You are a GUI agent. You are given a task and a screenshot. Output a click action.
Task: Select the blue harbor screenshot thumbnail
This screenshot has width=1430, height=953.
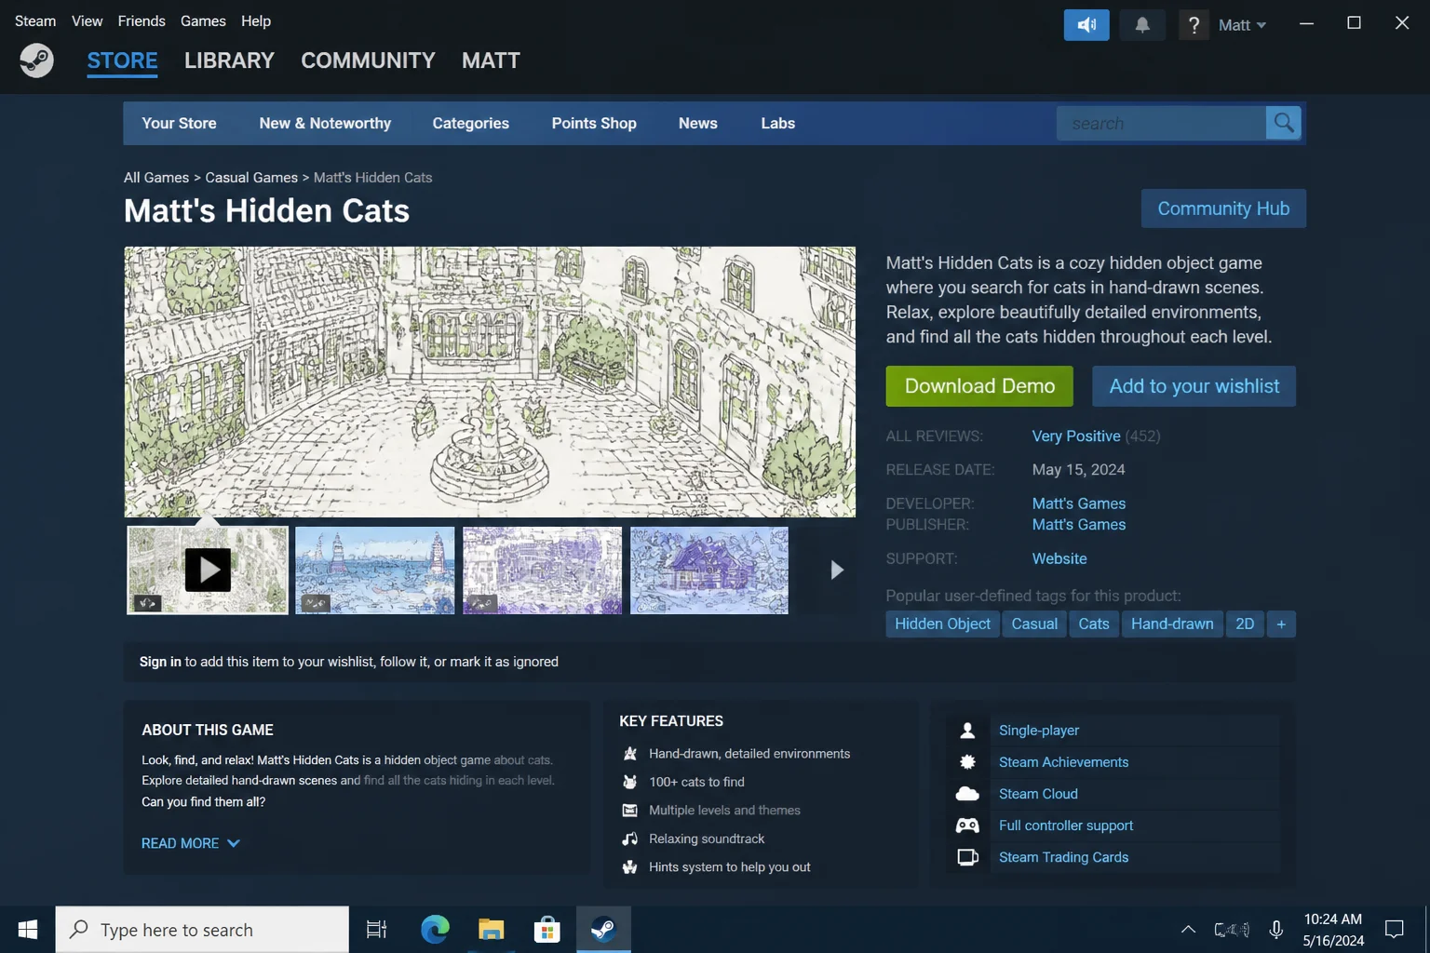[x=375, y=570]
